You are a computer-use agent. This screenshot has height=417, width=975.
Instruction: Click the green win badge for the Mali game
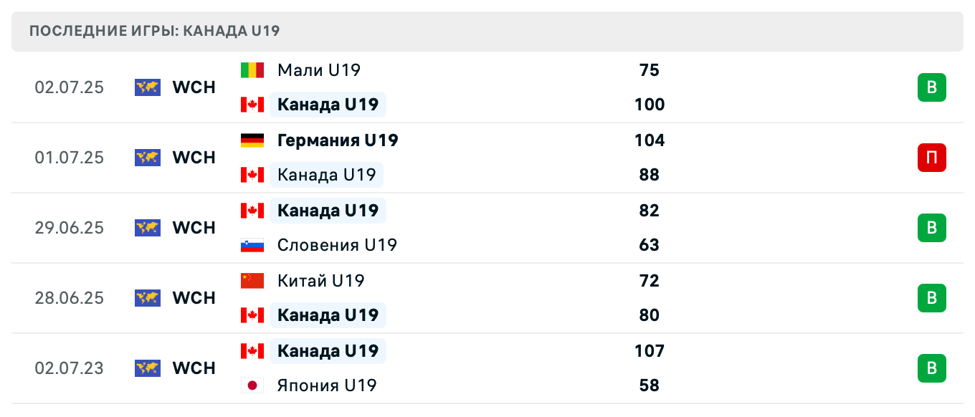tap(931, 87)
